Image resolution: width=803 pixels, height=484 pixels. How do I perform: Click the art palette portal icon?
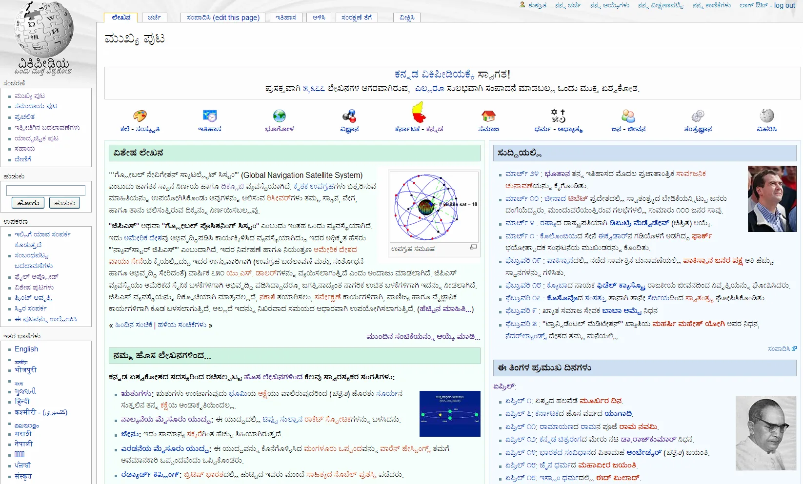click(x=140, y=116)
